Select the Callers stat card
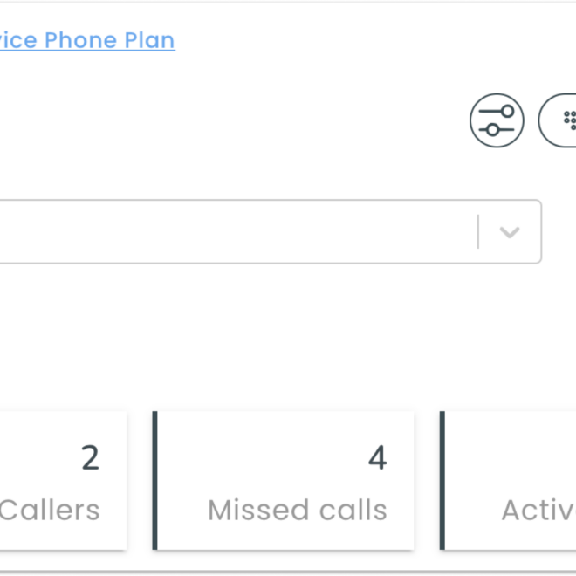Screen dimensions: 576x576 point(61,481)
